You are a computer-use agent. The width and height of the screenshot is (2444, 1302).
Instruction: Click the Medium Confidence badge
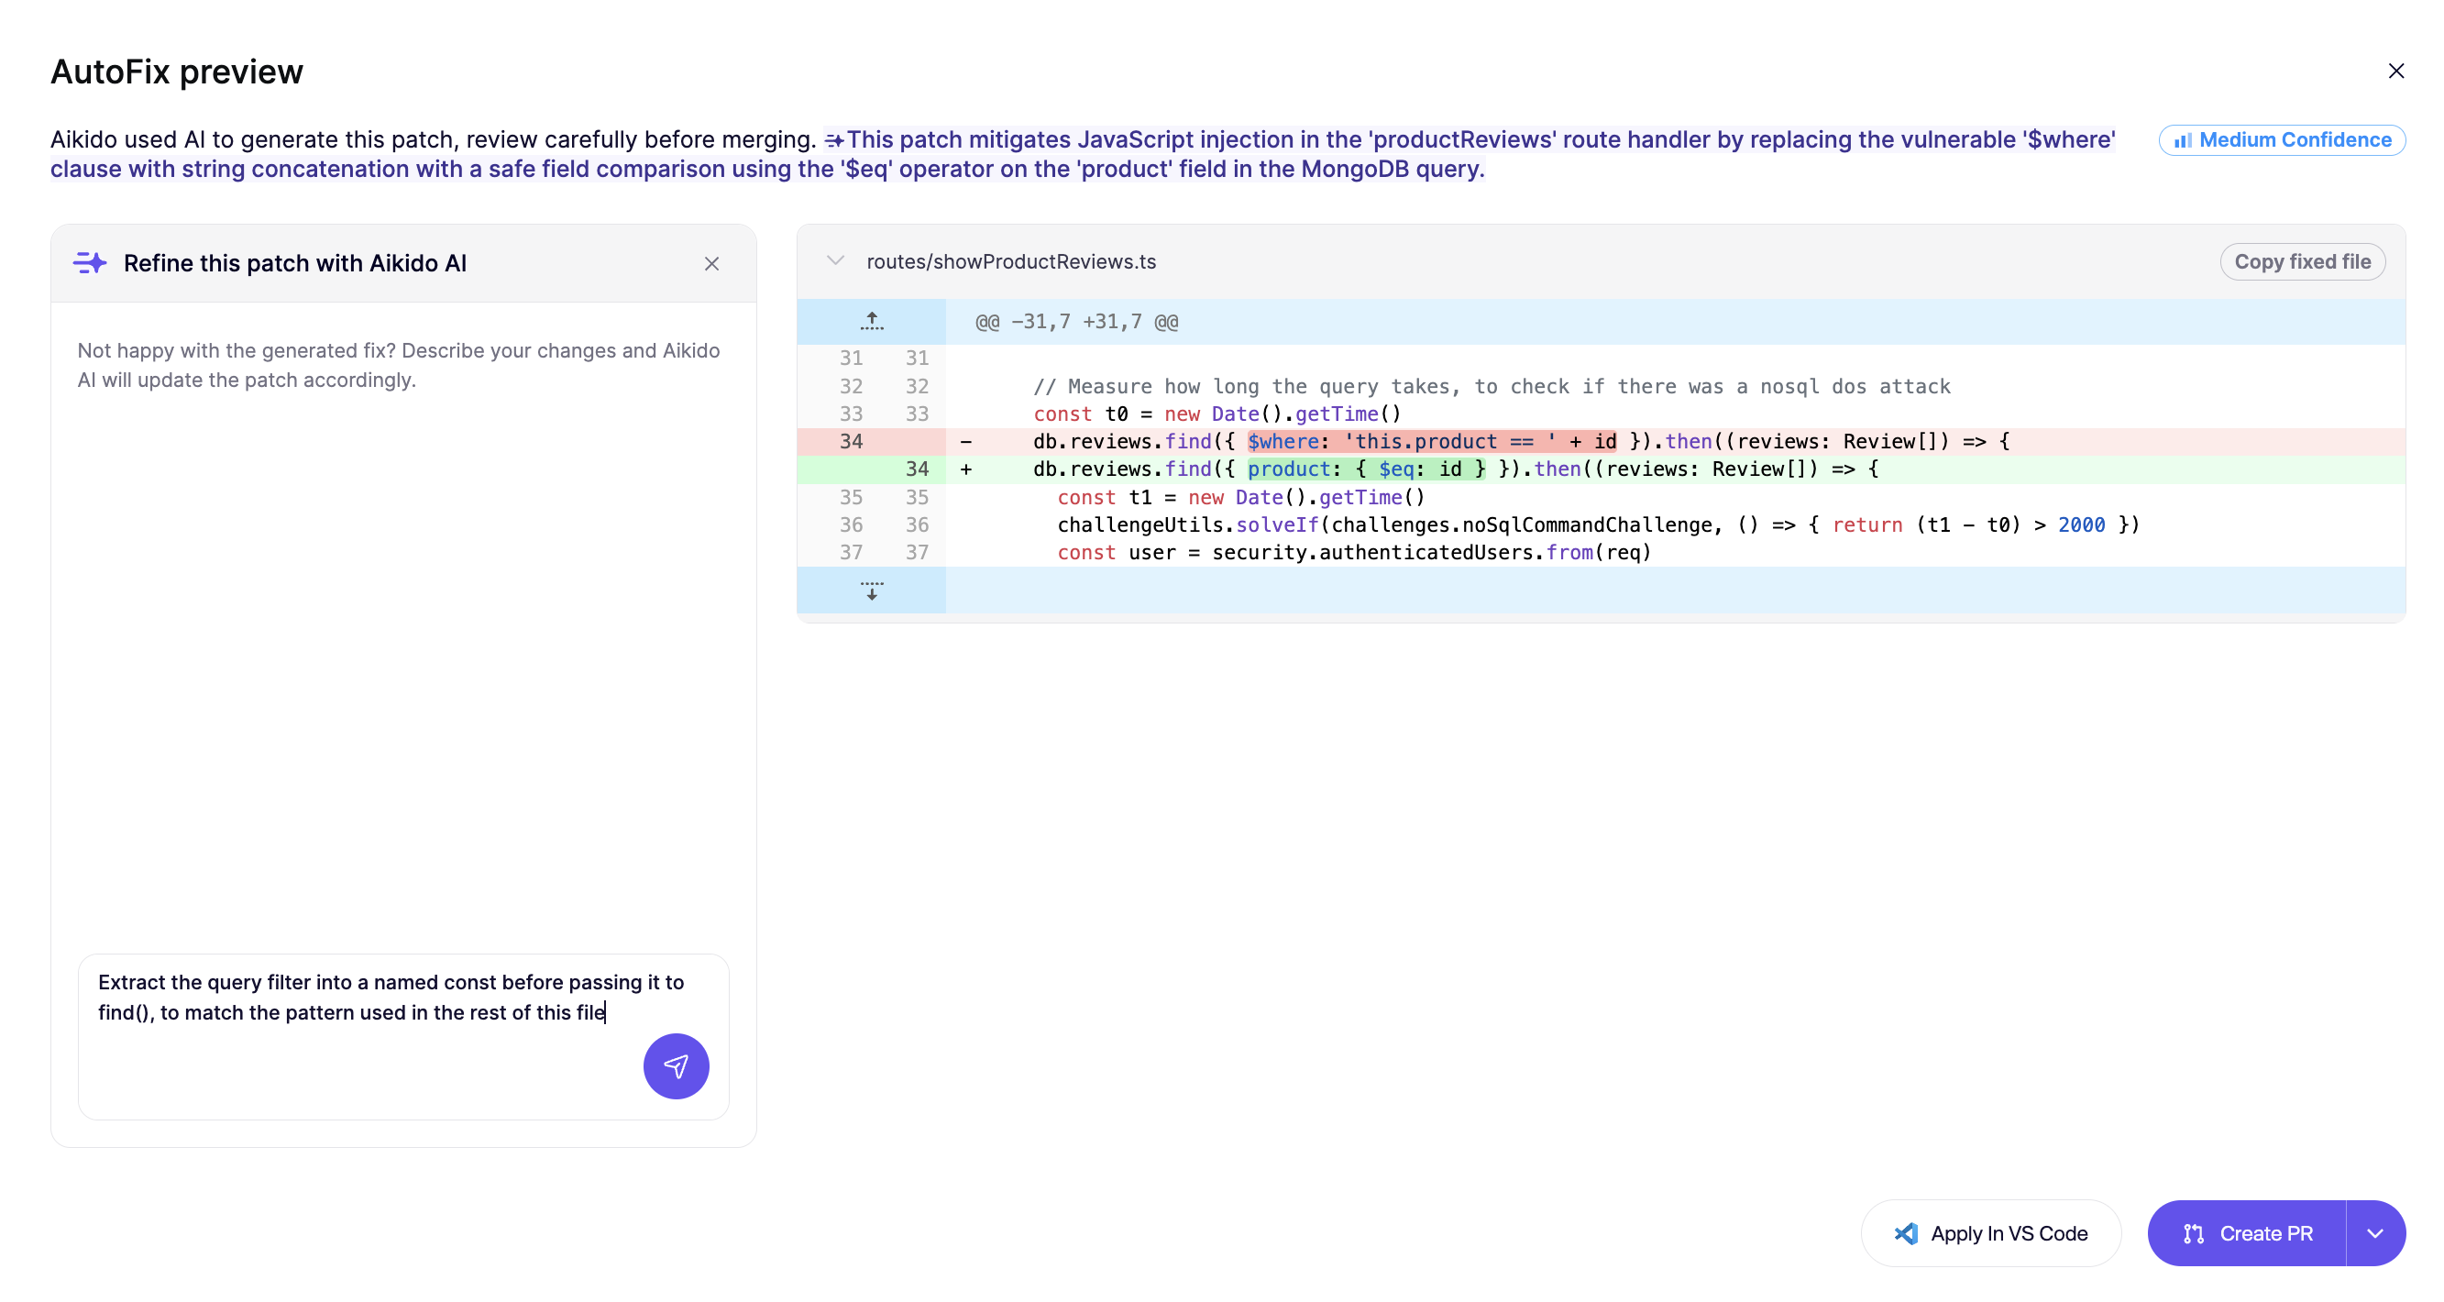pos(2282,139)
